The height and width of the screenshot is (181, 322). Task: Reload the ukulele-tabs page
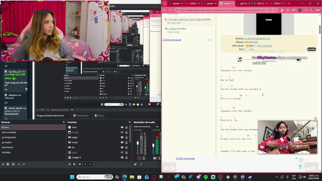(x=171, y=10)
